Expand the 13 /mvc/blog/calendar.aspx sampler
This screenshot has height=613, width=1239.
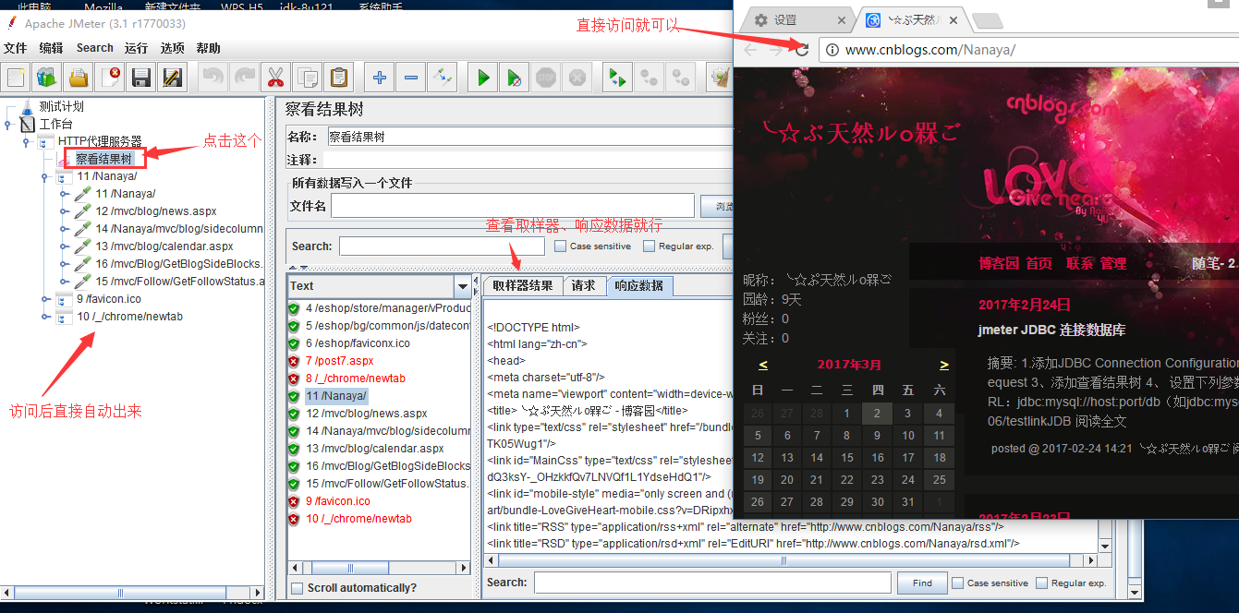63,246
